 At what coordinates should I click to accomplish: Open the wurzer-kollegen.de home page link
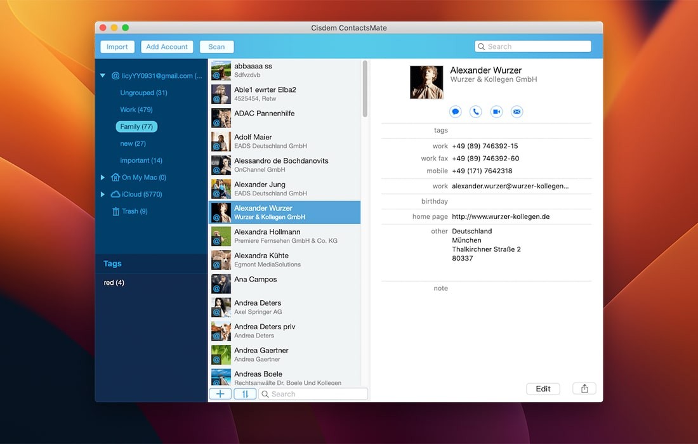pos(501,217)
